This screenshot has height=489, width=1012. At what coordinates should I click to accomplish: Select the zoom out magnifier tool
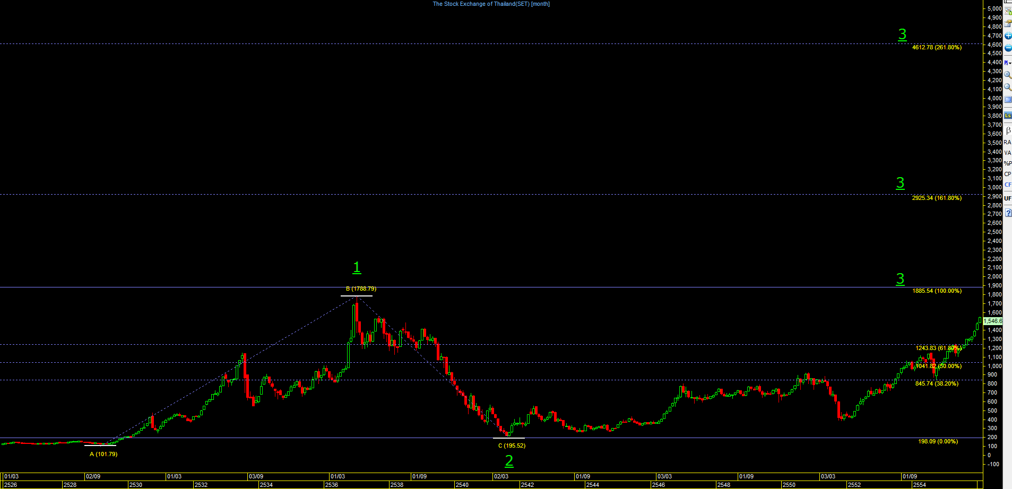pos(1008,87)
